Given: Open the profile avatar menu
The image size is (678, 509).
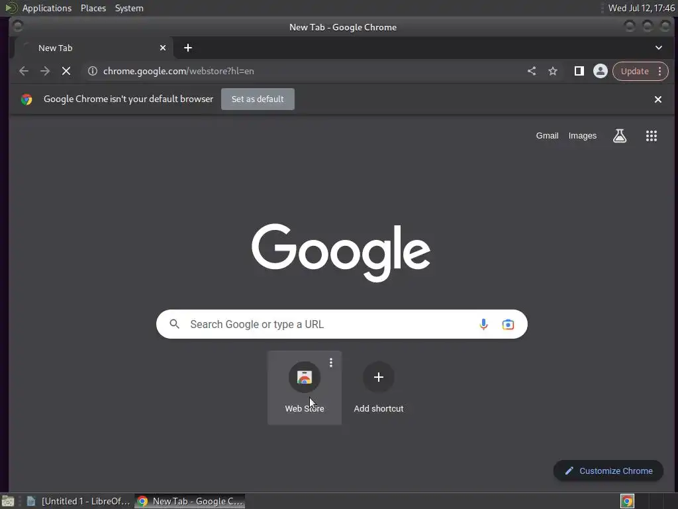Looking at the screenshot, I should click(600, 71).
